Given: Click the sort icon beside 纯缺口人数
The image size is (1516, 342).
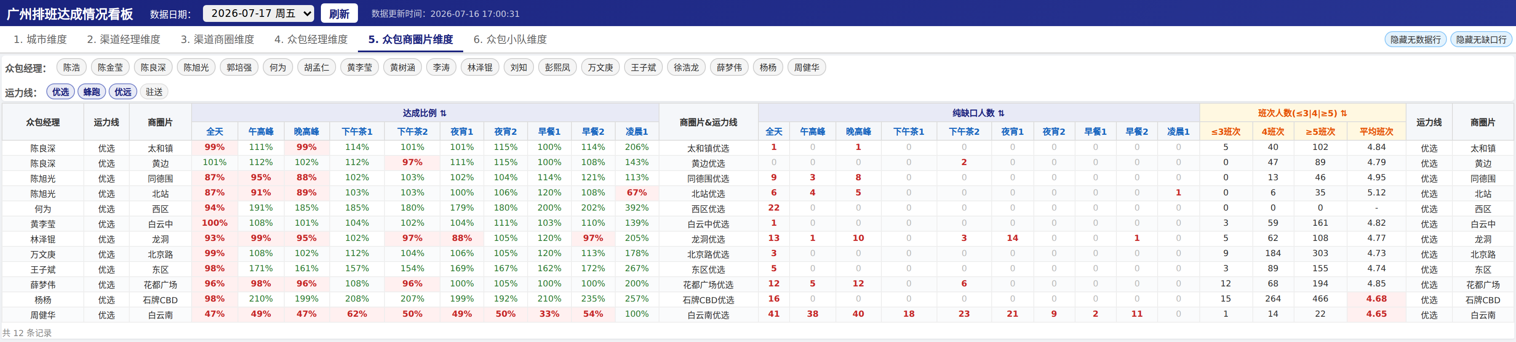Looking at the screenshot, I should click(x=1001, y=113).
